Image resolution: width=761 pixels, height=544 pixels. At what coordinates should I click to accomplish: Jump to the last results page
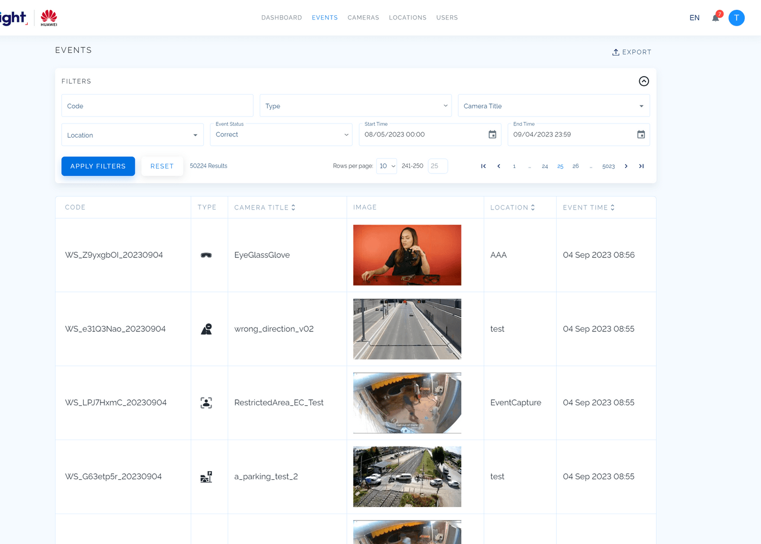click(x=641, y=166)
